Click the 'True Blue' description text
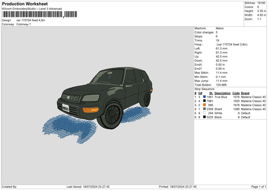The width and height of the screenshot is (268, 190). [221, 97]
